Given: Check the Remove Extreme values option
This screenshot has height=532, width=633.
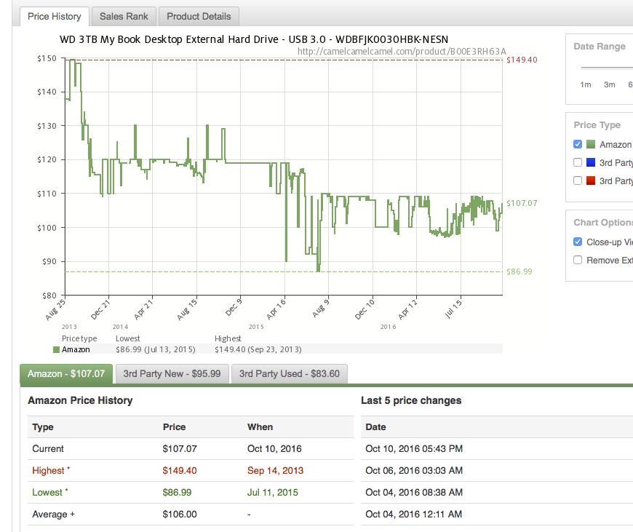Looking at the screenshot, I should (578, 260).
